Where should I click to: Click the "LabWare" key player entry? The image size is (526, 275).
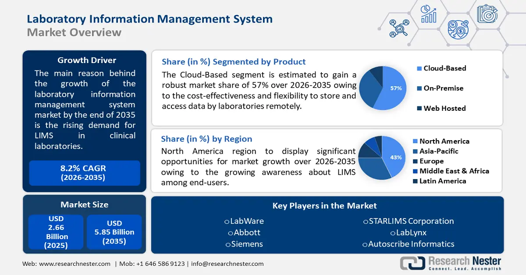tap(244, 221)
